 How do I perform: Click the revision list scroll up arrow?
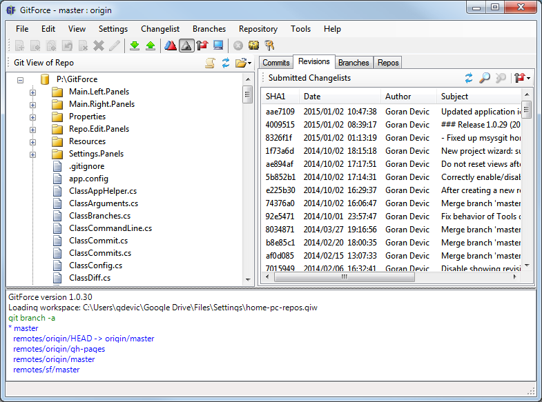coord(527,94)
